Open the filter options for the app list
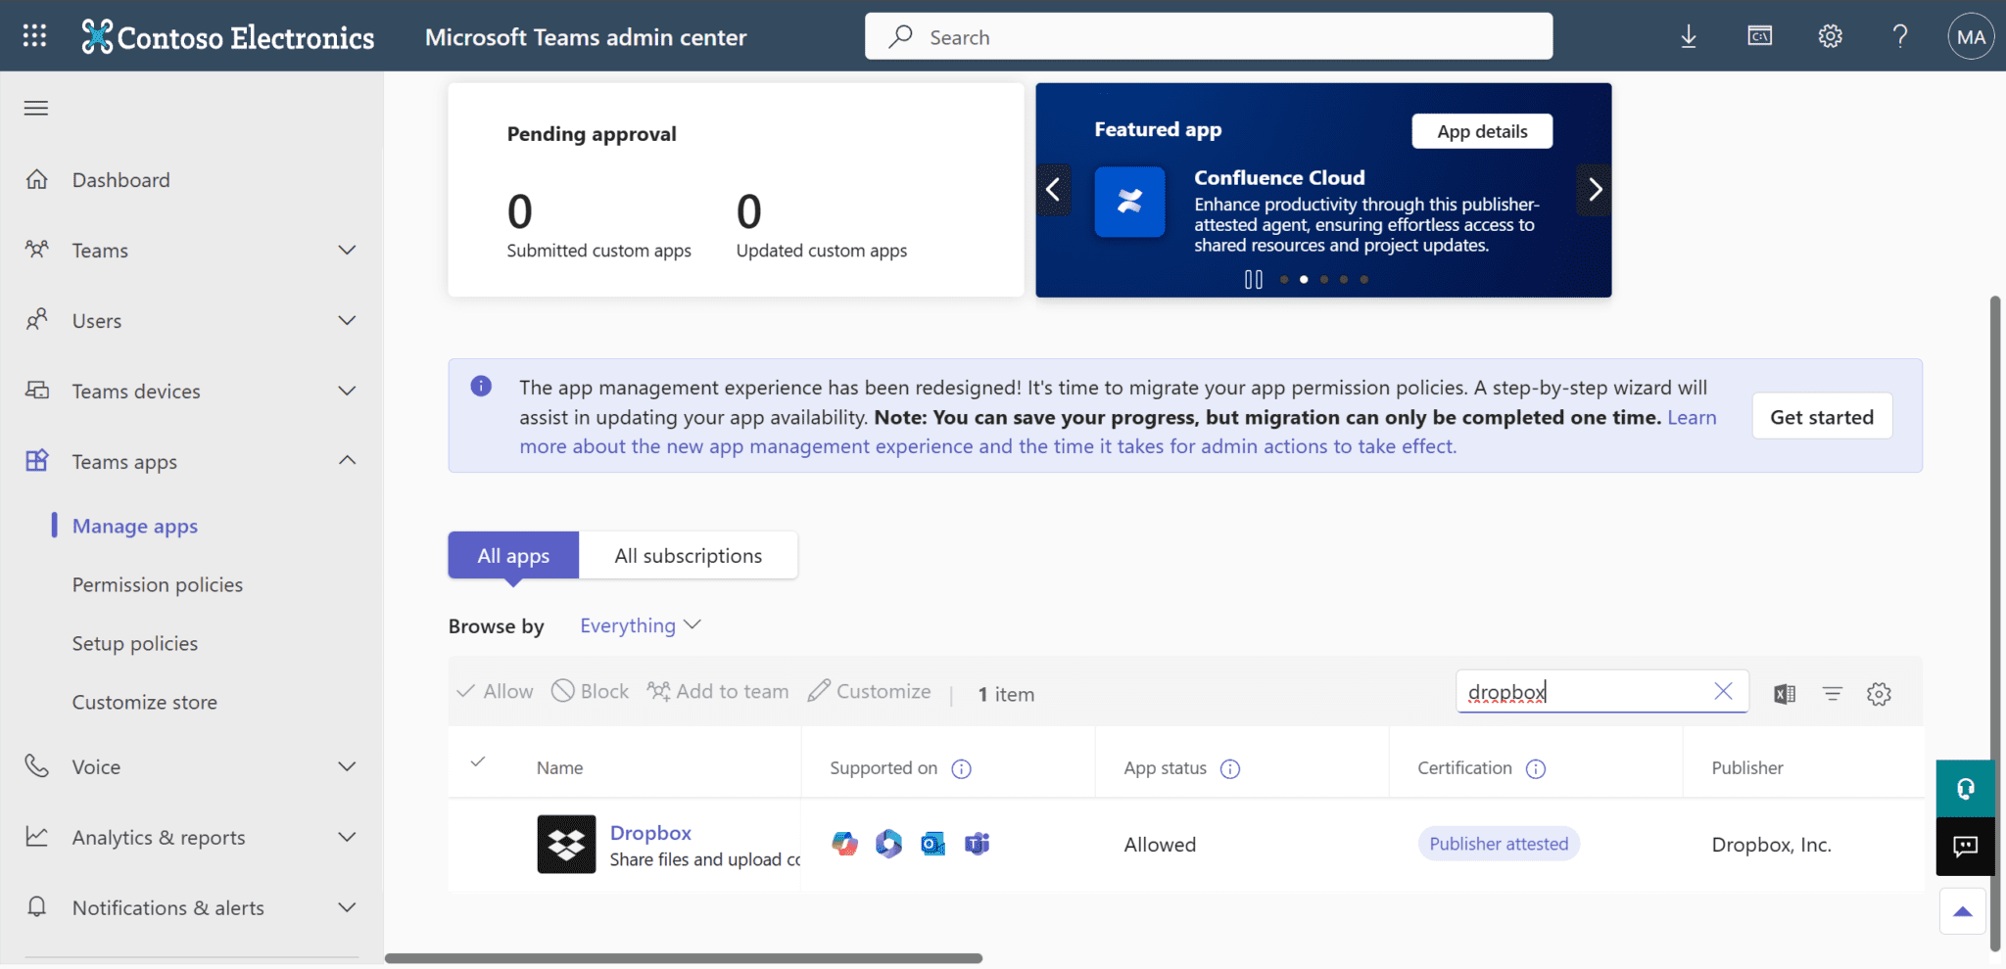Screen dimensions: 2006x969 (x=1832, y=693)
